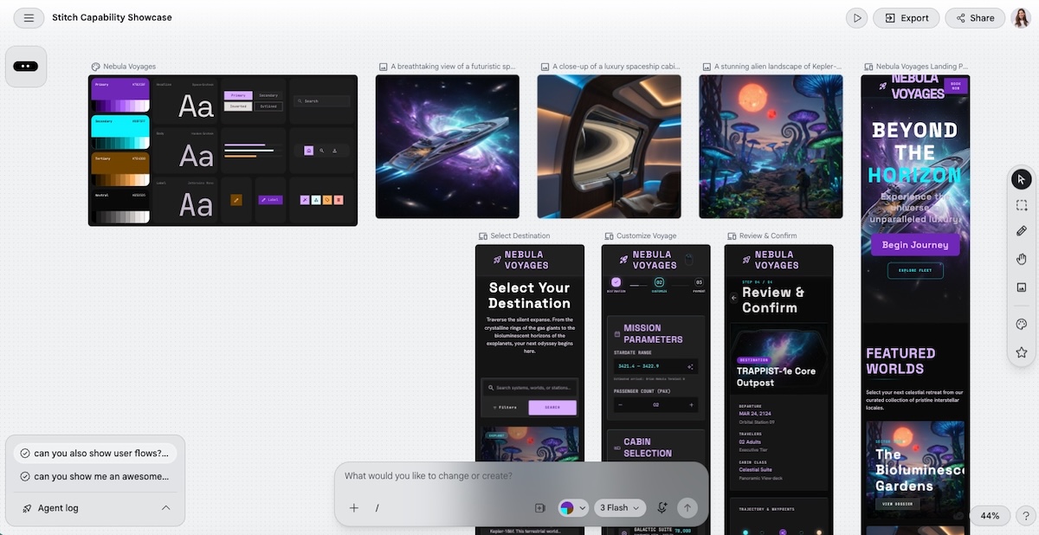Screen dimensions: 1039x535
Task: Select the futuristic spaceship galaxy image
Action: (x=448, y=146)
